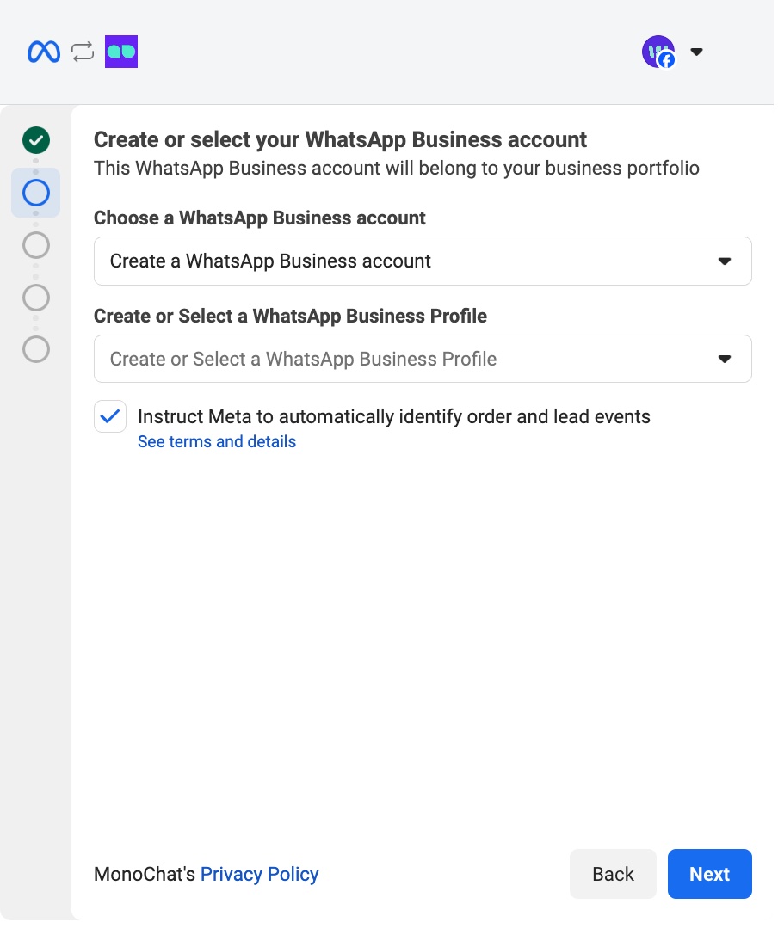The height and width of the screenshot is (941, 778).
Task: Click the fourth step indicator circle
Action: (35, 298)
